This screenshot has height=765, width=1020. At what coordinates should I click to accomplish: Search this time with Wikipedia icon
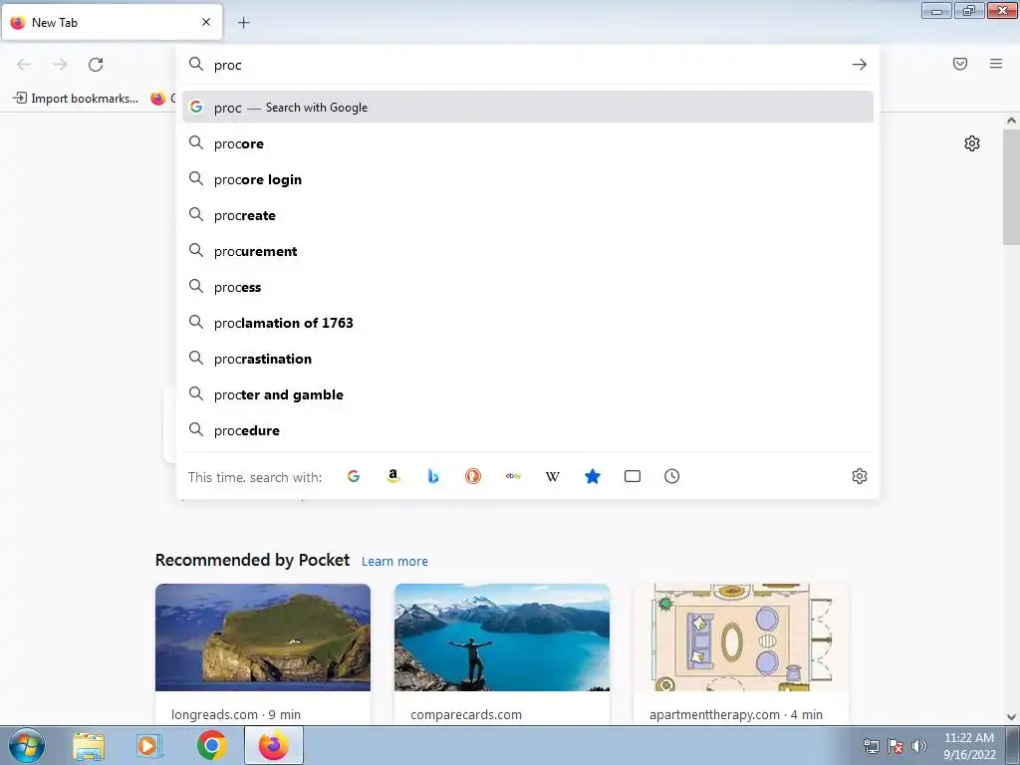click(552, 476)
